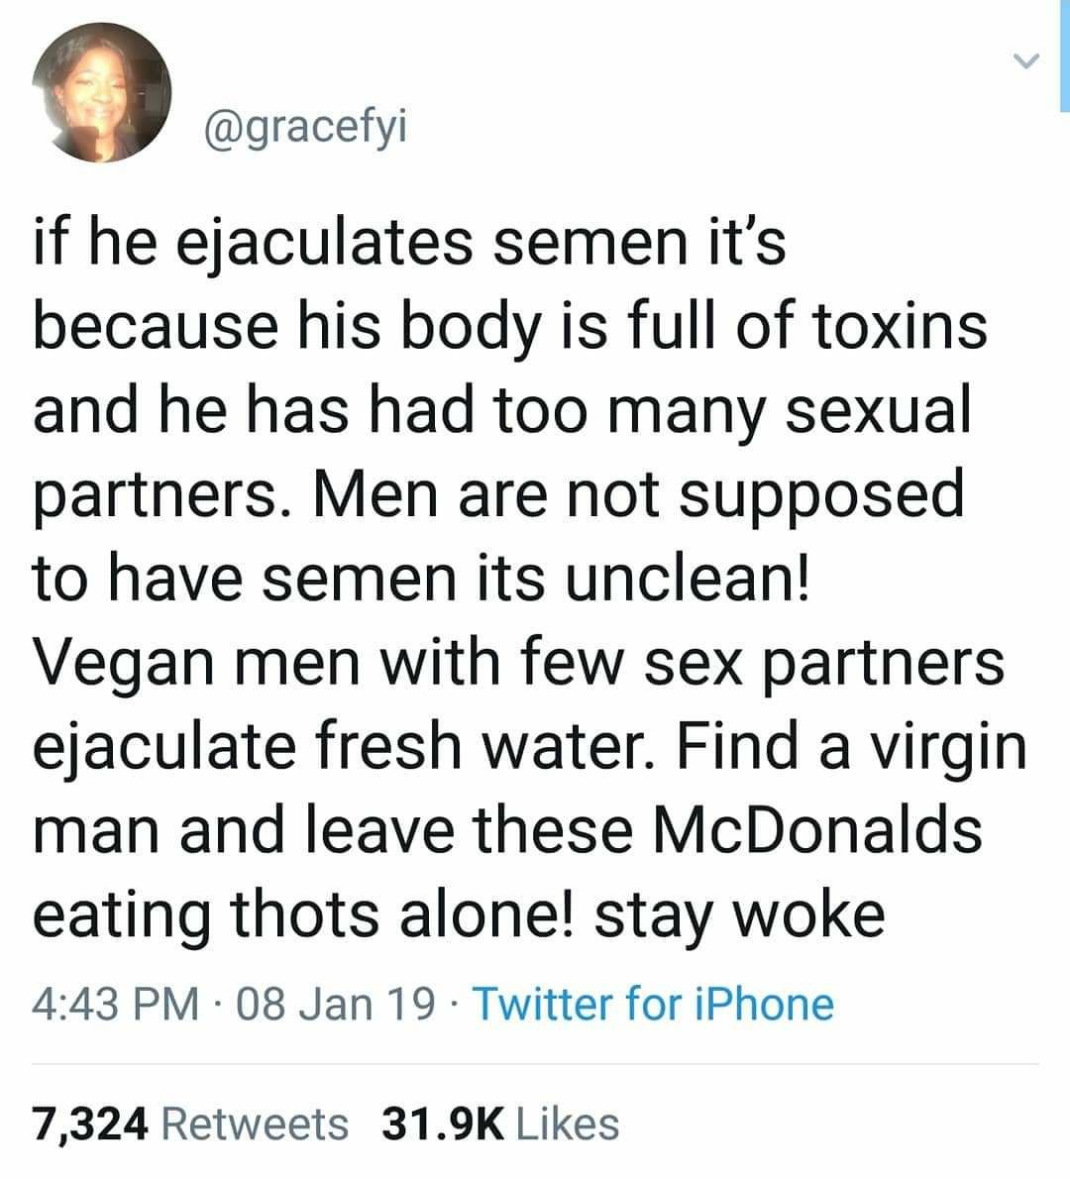The height and width of the screenshot is (1179, 1070).
Task: View the 31.9K Likes list
Action: [x=500, y=1124]
